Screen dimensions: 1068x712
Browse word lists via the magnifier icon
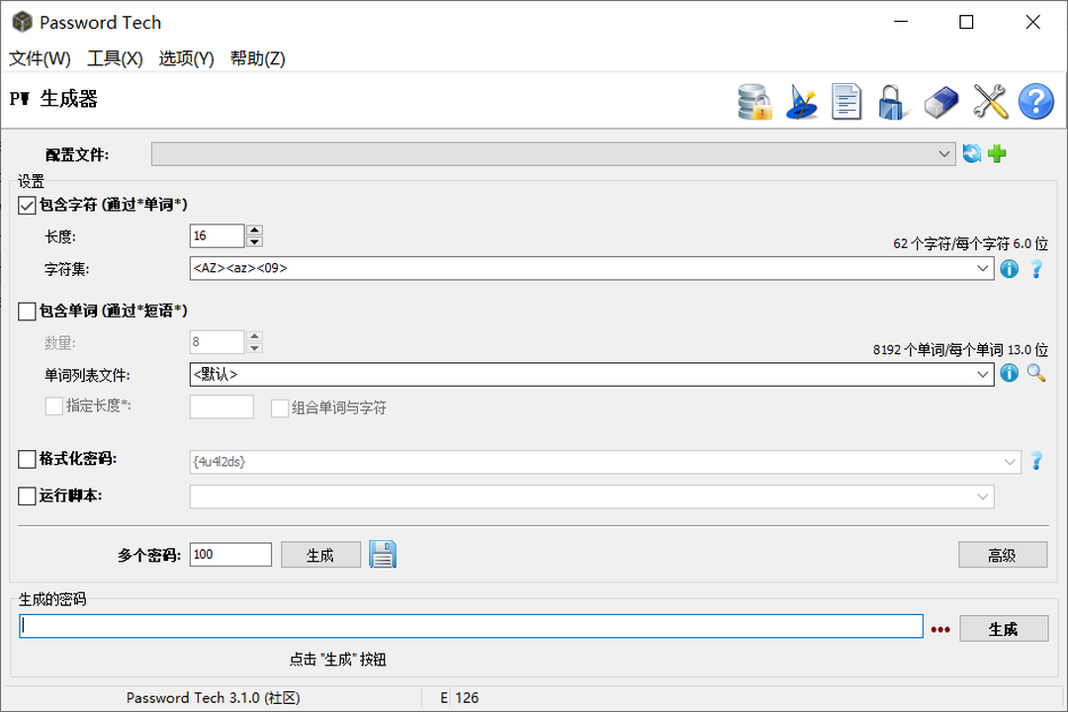[1035, 374]
